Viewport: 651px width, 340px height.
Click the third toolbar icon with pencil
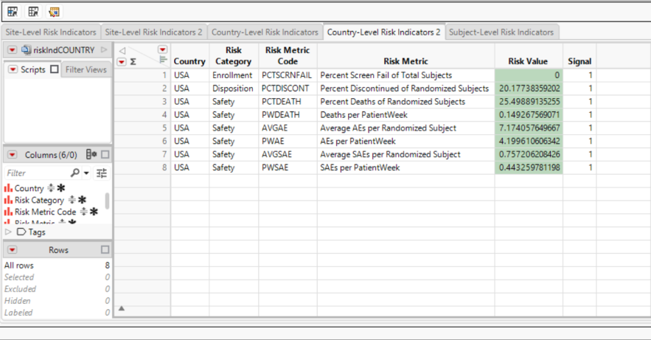tap(54, 12)
